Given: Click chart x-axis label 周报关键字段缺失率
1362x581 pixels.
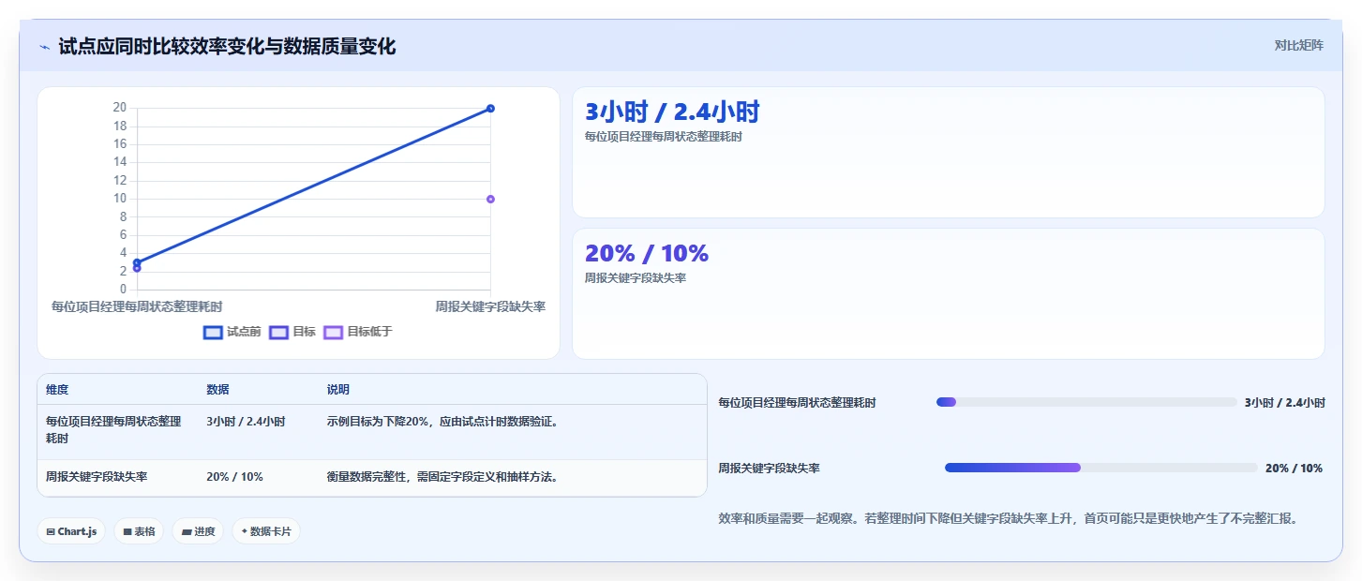Looking at the screenshot, I should tap(490, 306).
